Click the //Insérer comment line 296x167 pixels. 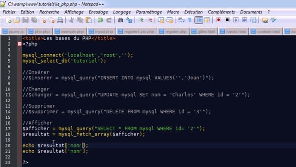tap(36, 72)
